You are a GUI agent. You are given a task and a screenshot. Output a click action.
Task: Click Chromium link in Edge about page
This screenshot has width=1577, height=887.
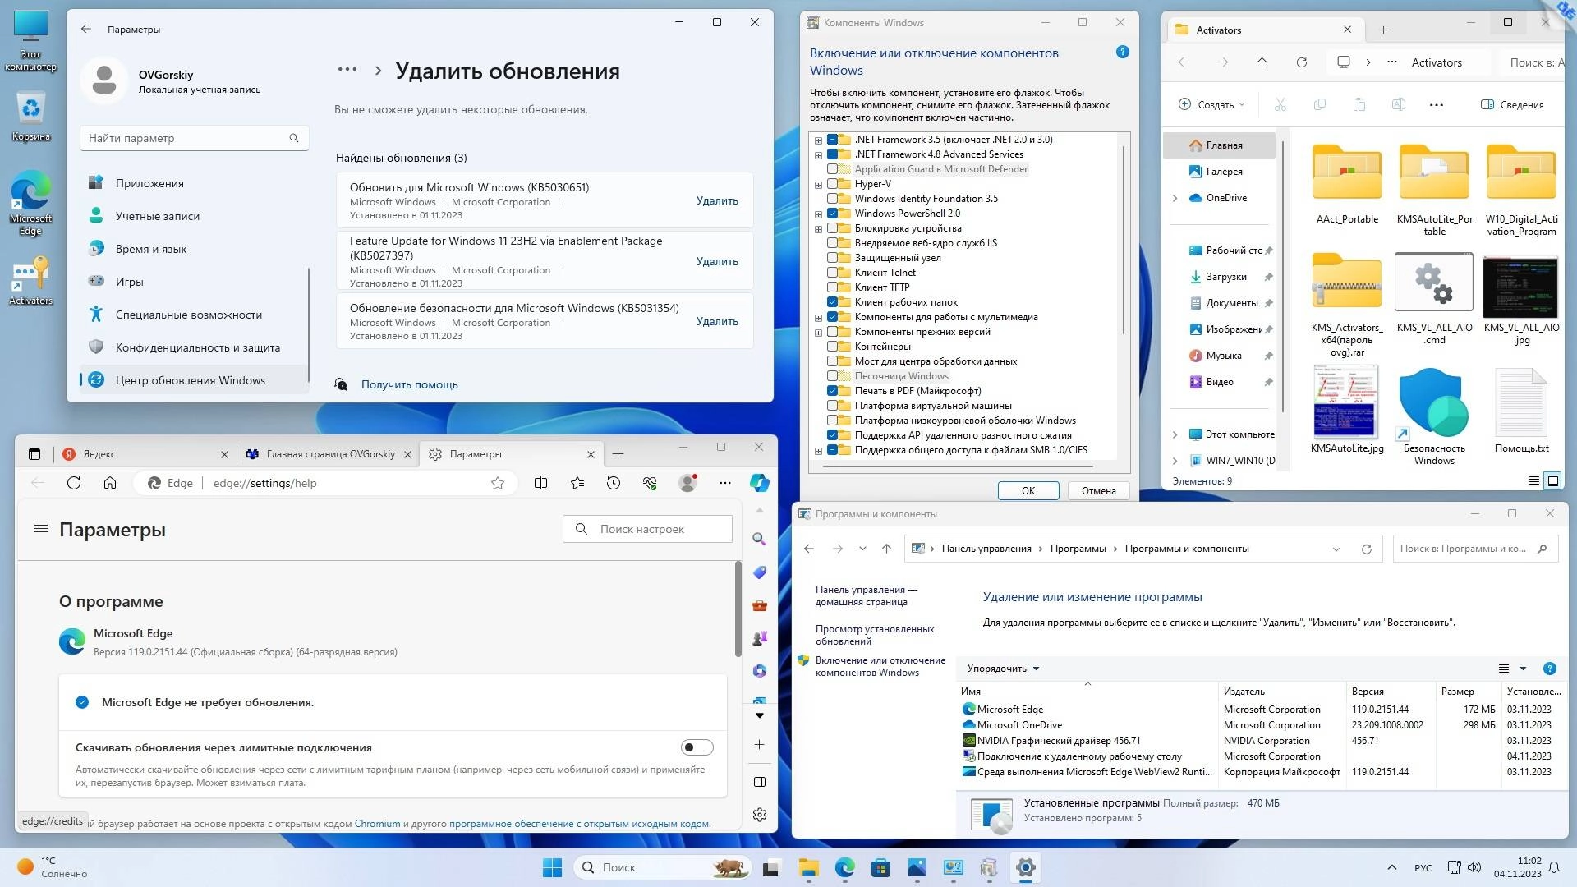[x=377, y=824]
